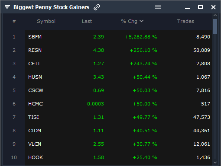221x166 pixels.
Task: Select the HCMC row
Action: 118,104
